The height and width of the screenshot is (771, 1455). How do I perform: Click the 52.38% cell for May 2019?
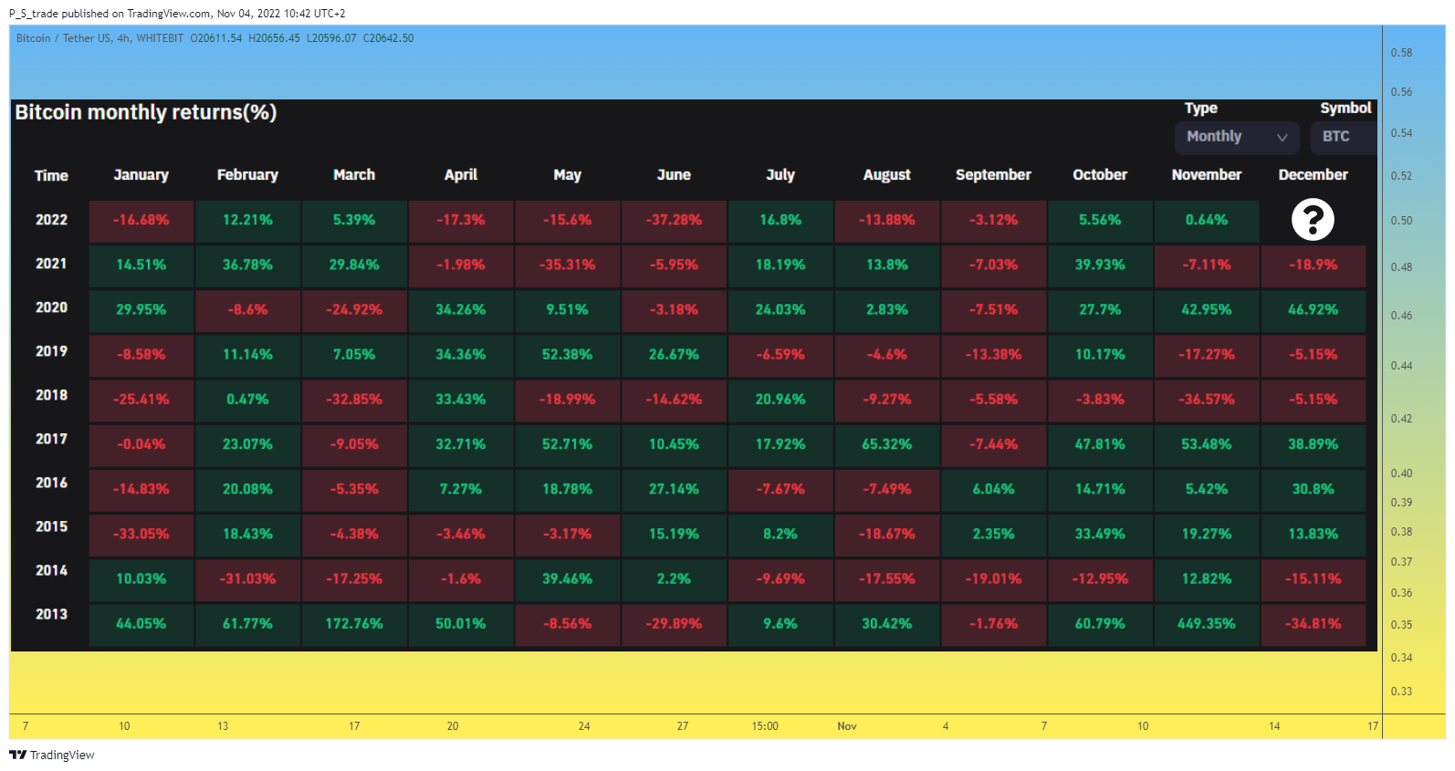567,355
